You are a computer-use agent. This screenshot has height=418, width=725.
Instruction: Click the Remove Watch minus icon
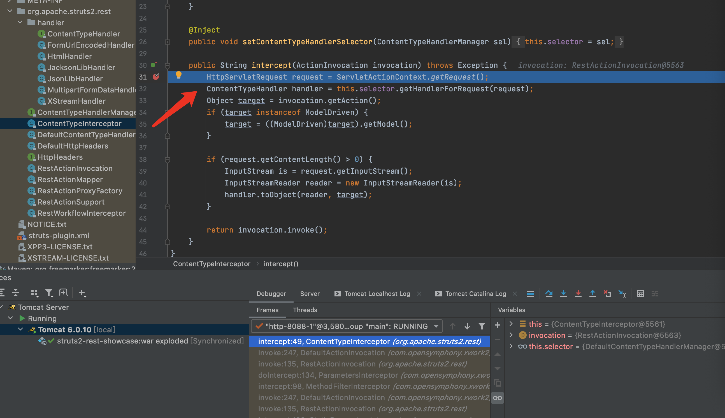coord(498,339)
